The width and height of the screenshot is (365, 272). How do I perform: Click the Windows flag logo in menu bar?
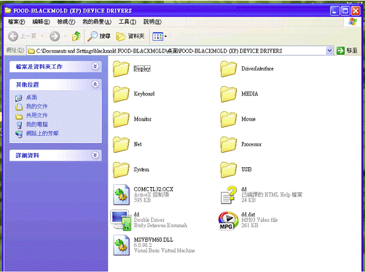click(x=352, y=22)
